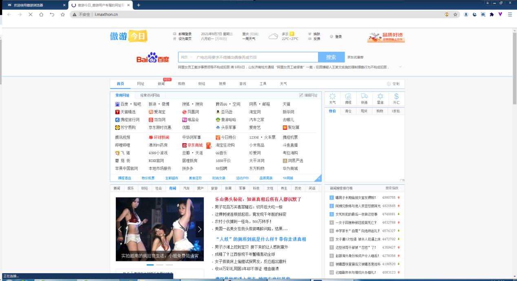Screen dimensions: 517x281
Task: Open a new browser tab
Action: 139,5
